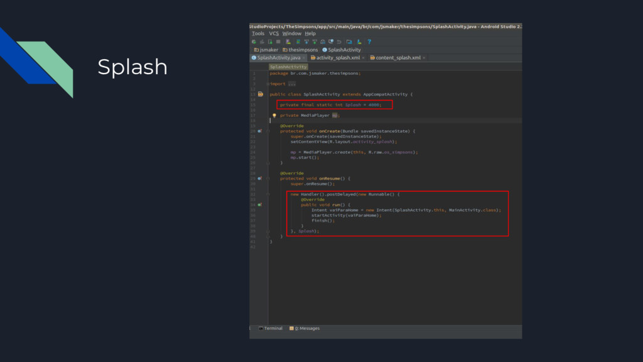Click the Debug bug icon in toolbar
This screenshot has height=362, width=643.
pos(254,41)
